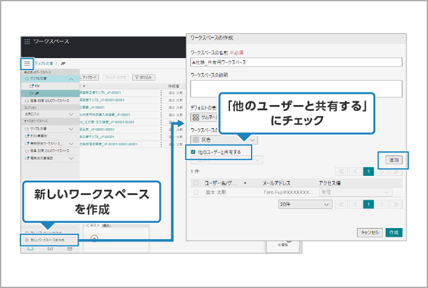Expand 電帳法文書確認 in sidebar
Screen dimensions: 428x288
coord(71,158)
